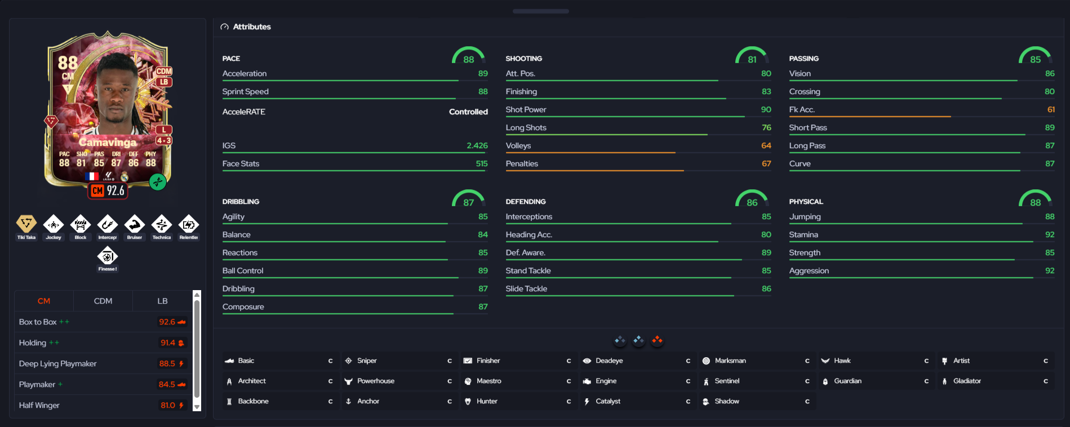Click the green chemistry style badge on card
Screen dimensions: 1070x427
[158, 182]
